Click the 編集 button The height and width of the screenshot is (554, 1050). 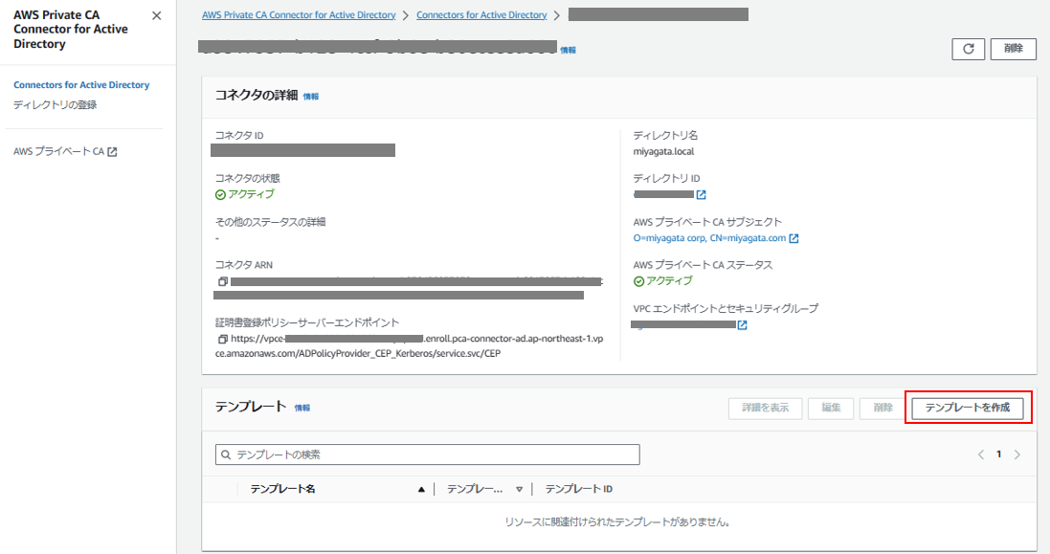click(831, 408)
